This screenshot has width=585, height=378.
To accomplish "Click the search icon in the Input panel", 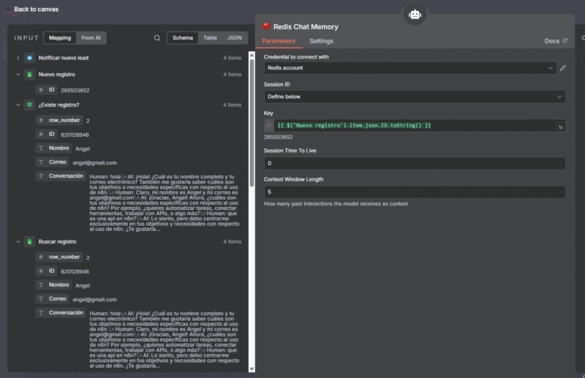I will coord(157,38).
